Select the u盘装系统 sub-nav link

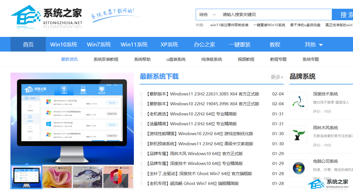(x=176, y=59)
